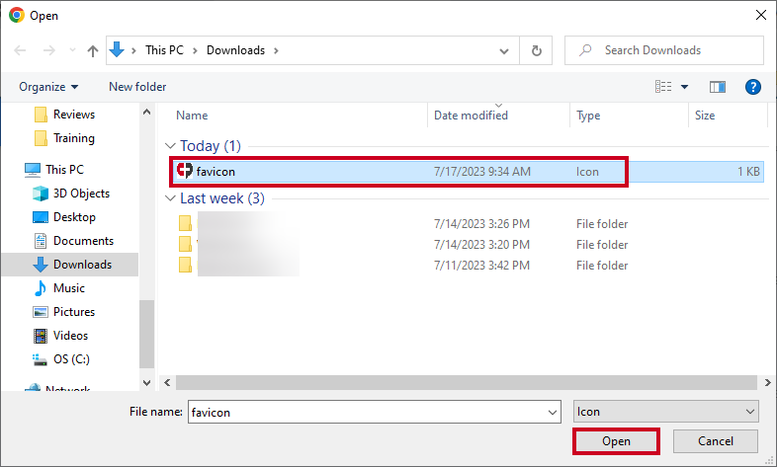777x467 pixels.
Task: Expand the File name dropdown arrow
Action: click(x=553, y=412)
